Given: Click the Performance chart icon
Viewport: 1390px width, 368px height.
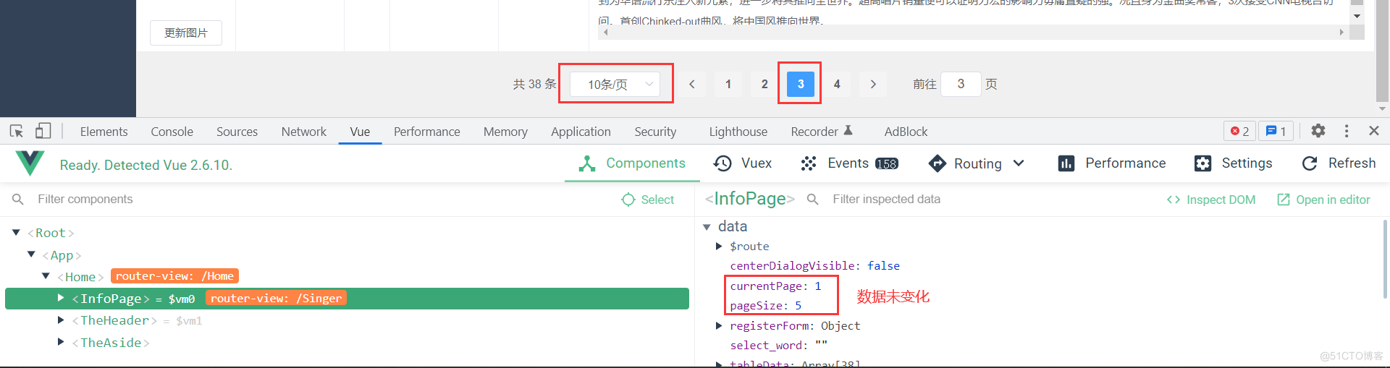Looking at the screenshot, I should tap(1066, 163).
